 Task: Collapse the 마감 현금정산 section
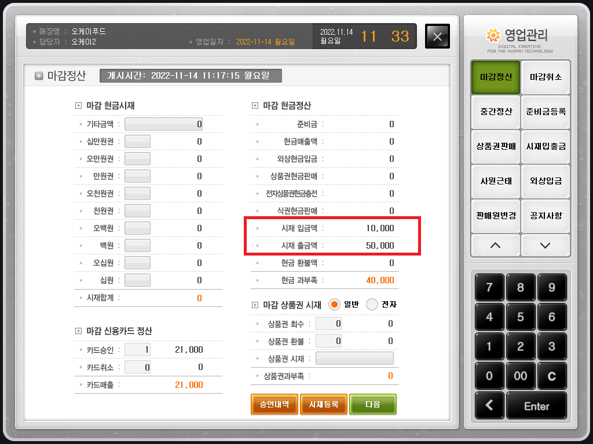[255, 106]
